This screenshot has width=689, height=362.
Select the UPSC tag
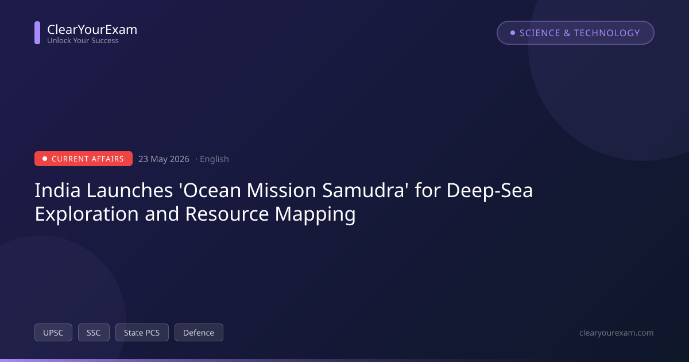coord(53,333)
